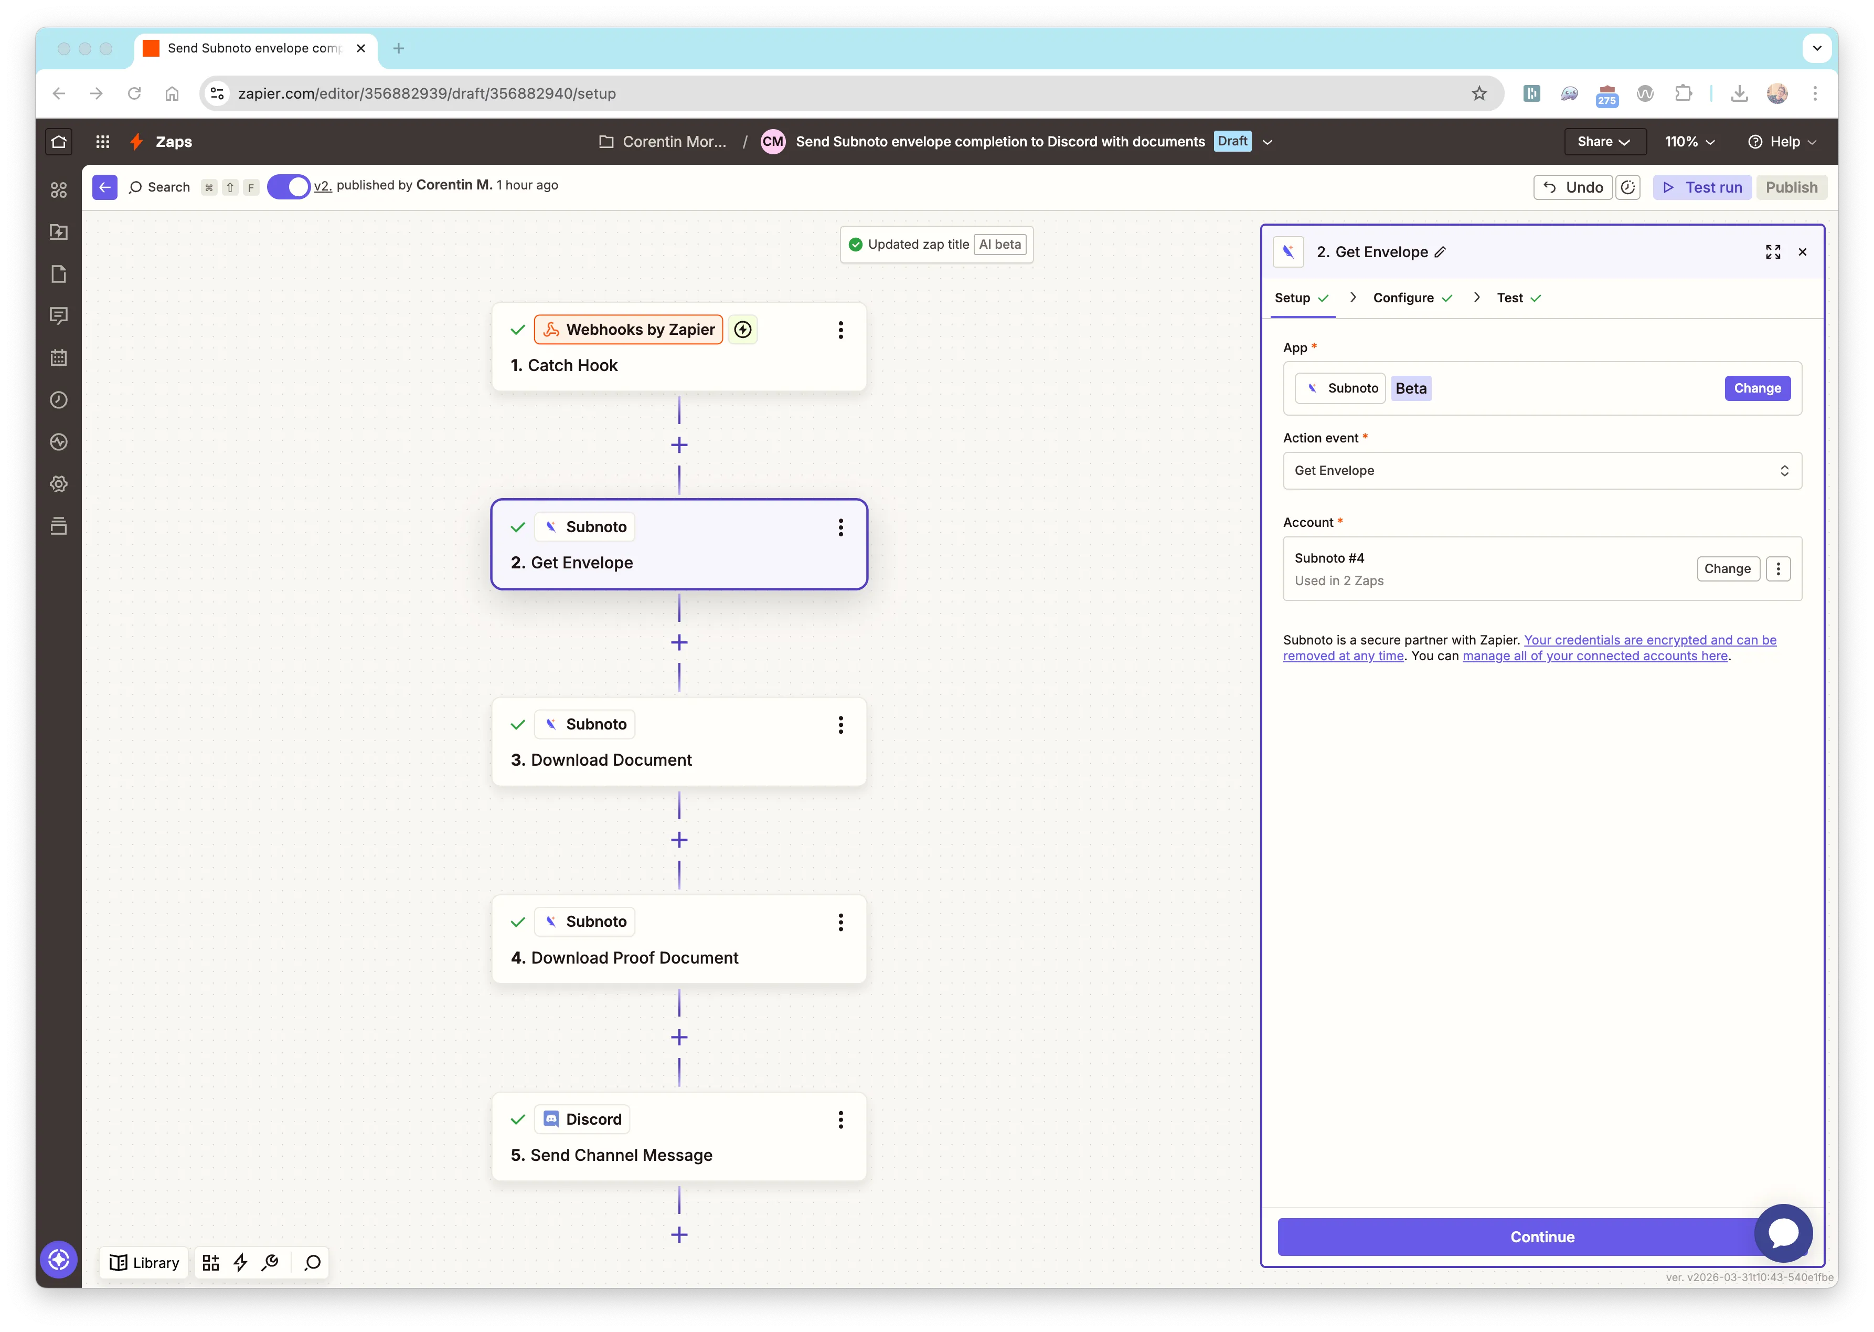Click the wrench tools icon in bottom toolbar
The width and height of the screenshot is (1874, 1332).
click(270, 1262)
